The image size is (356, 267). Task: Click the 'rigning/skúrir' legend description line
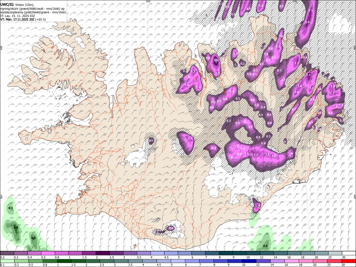[32, 8]
